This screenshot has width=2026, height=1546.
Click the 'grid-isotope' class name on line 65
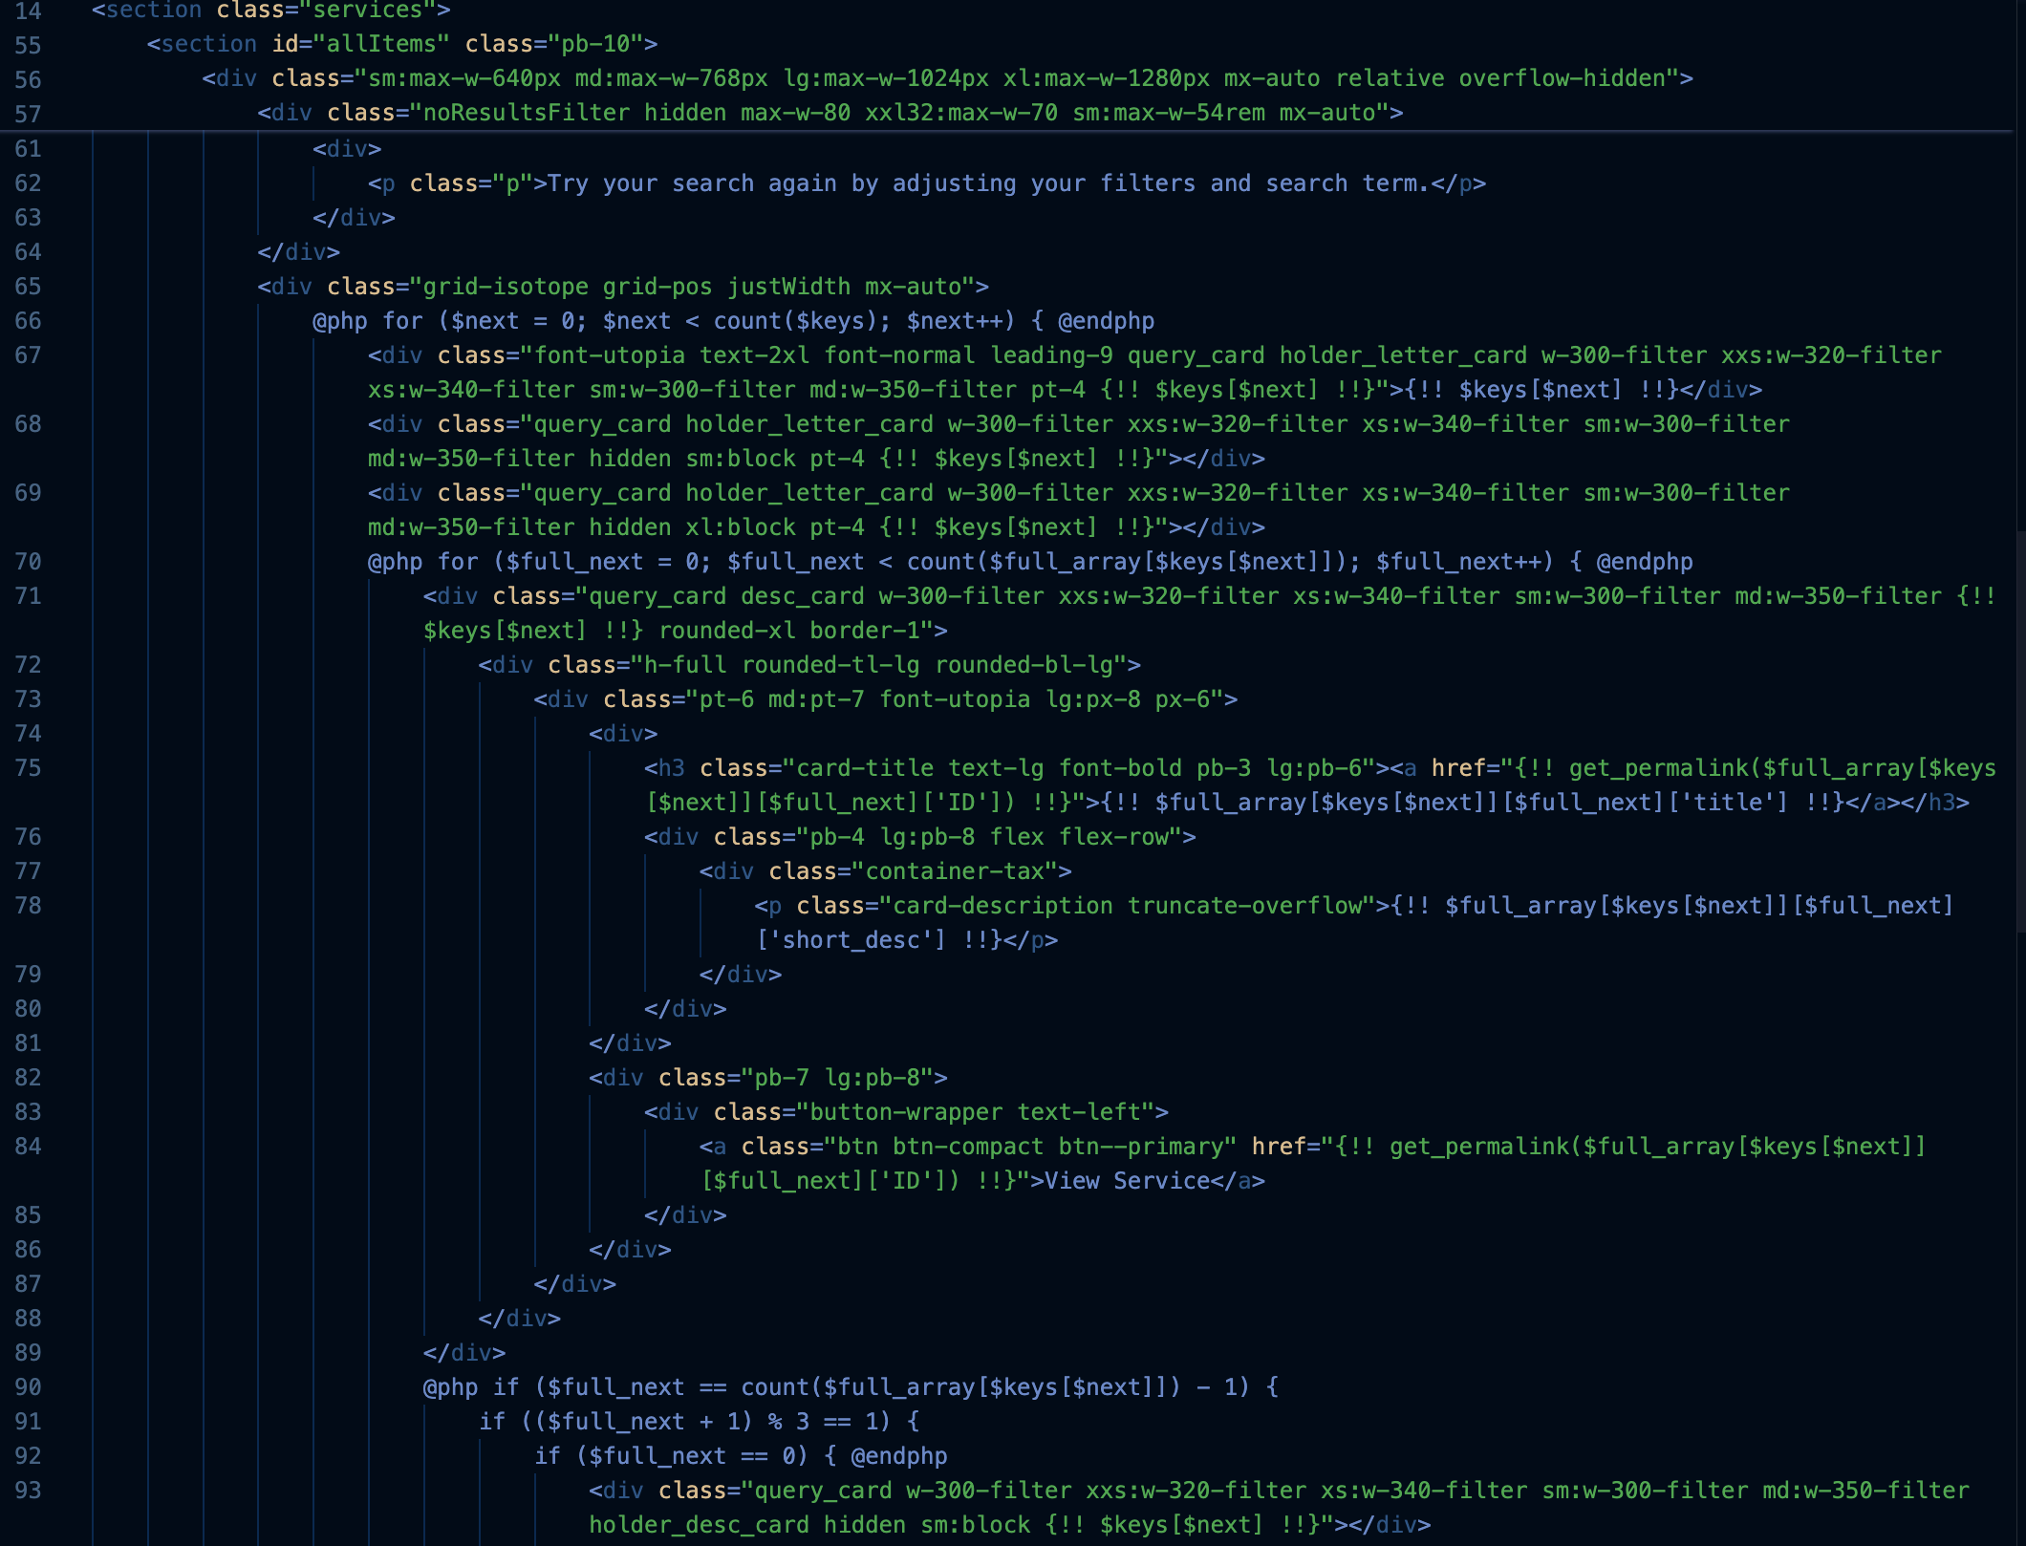coord(505,287)
